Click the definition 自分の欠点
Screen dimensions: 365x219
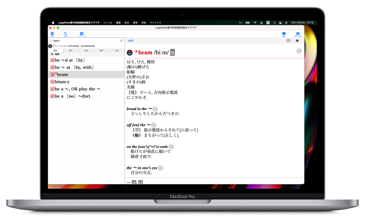(x=141, y=173)
